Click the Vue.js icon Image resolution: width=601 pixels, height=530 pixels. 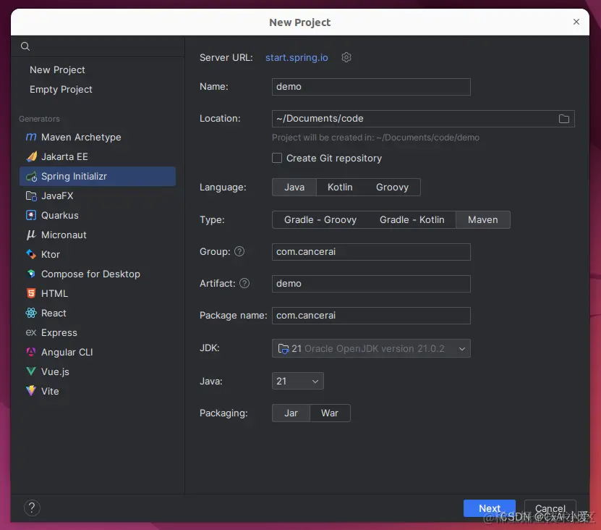tap(31, 371)
